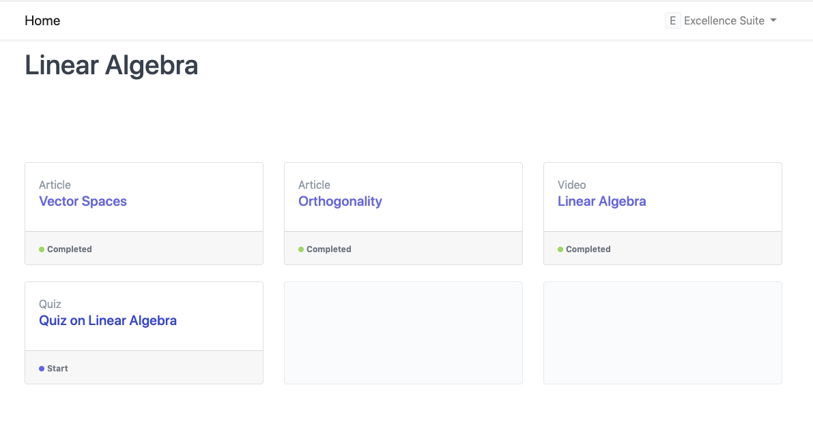Click the empty placeholder card below Orthogonality
The image size is (813, 430).
pyautogui.click(x=403, y=333)
